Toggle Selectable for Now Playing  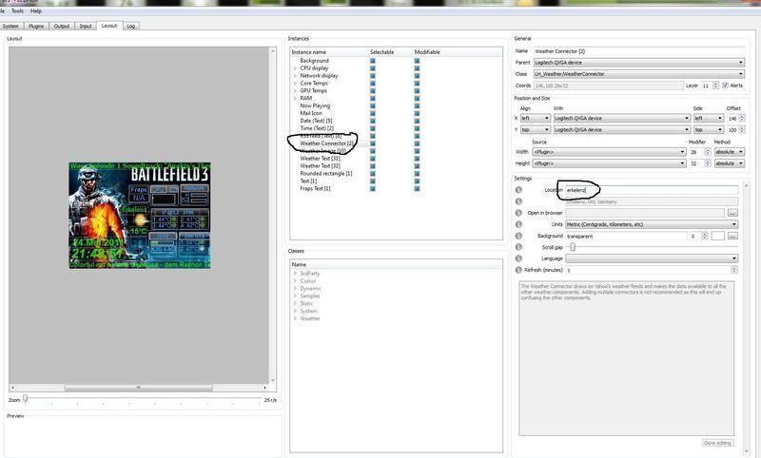coord(373,105)
